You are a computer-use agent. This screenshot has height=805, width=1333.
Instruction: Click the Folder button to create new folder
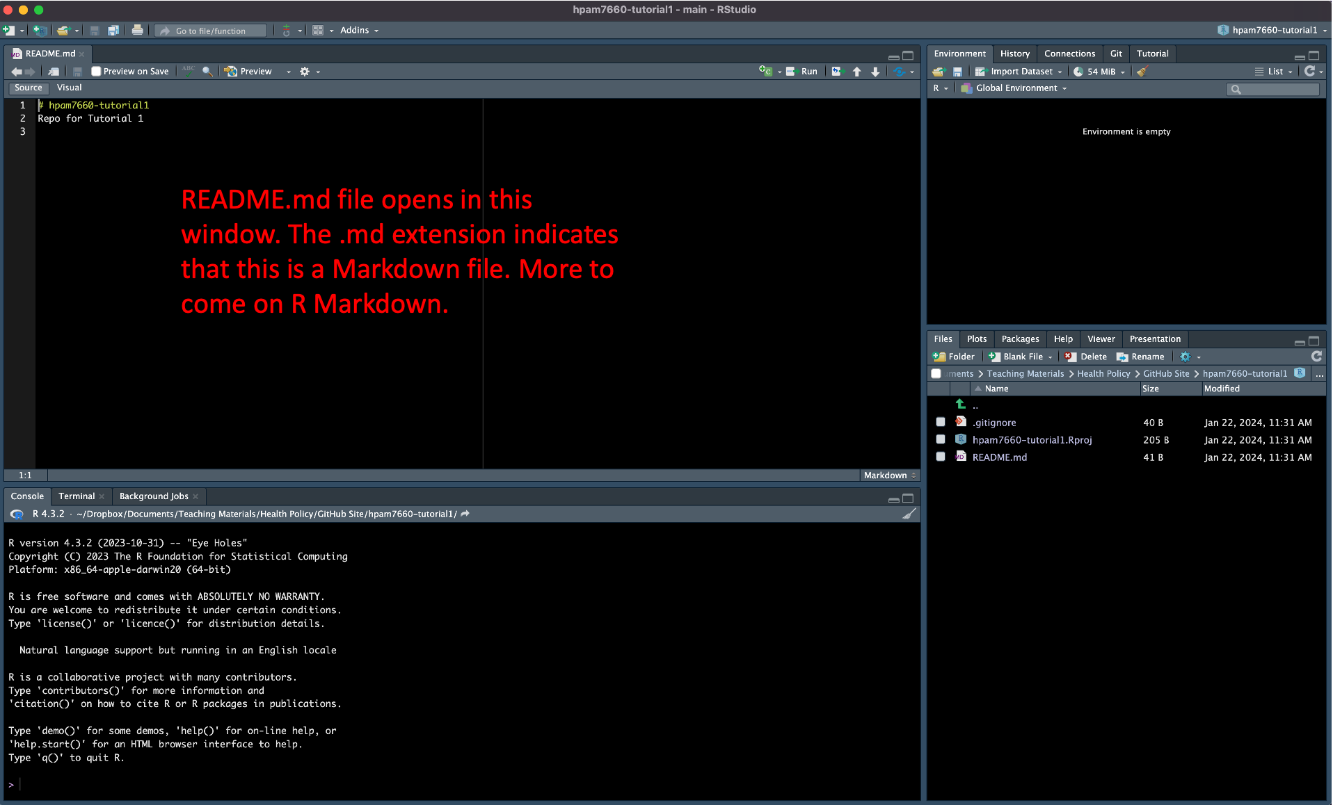tap(954, 357)
